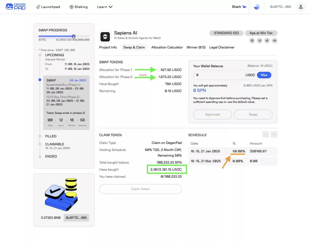Click the 20 Jan 2025 swap date
Viewport: 310px width, 243px height.
coord(78,80)
